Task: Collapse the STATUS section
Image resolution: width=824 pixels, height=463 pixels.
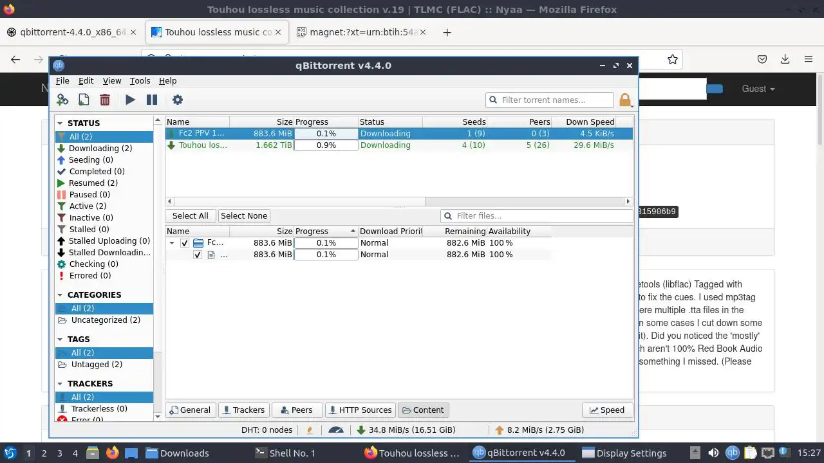Action: point(60,123)
